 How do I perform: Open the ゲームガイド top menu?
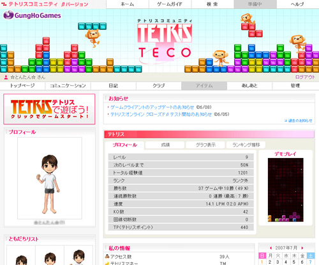(170, 4)
